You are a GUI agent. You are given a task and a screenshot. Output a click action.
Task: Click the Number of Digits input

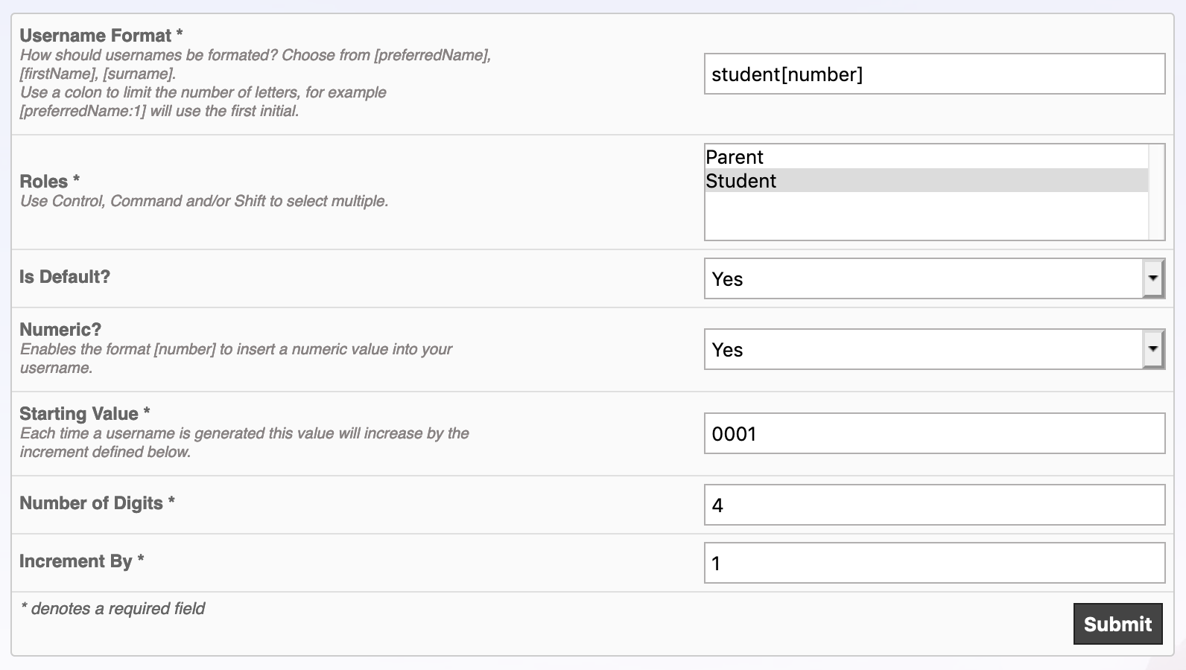click(x=933, y=505)
